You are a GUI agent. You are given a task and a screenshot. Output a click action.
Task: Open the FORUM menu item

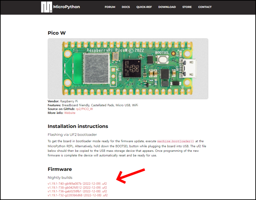[x=110, y=7]
